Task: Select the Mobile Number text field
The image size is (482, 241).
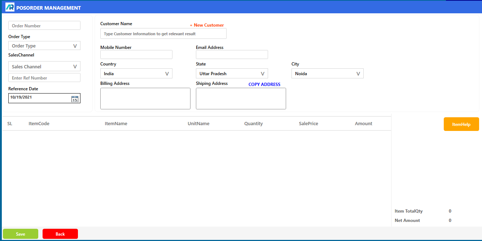Action: [136, 54]
